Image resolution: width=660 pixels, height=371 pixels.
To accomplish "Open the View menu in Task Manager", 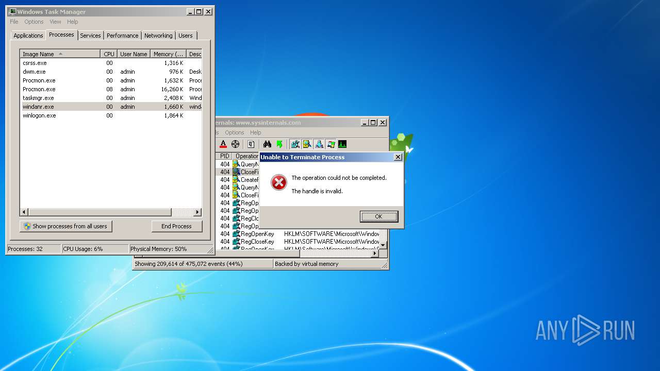I will (55, 22).
